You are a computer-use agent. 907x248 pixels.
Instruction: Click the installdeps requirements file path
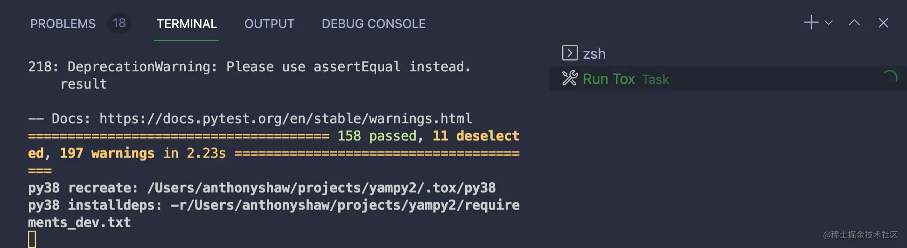(x=345, y=205)
